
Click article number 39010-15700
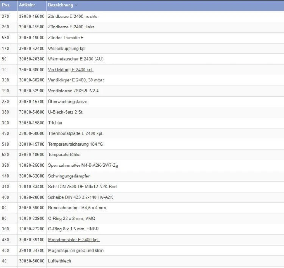(32, 144)
